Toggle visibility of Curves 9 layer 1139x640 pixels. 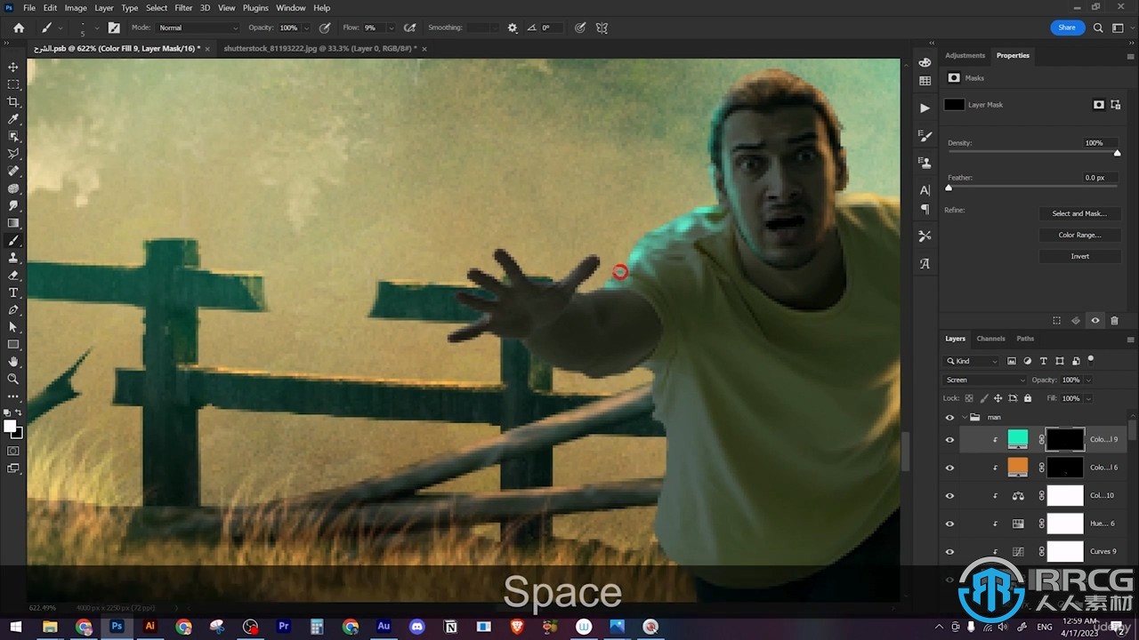pyautogui.click(x=949, y=552)
